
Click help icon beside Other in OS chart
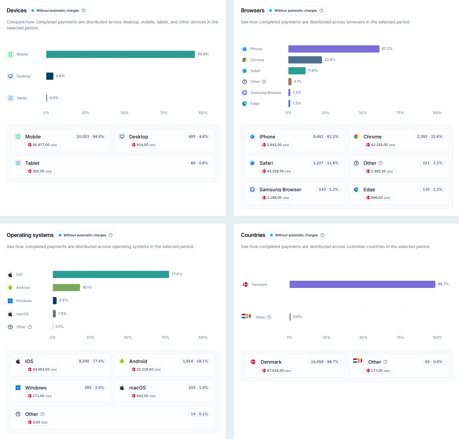pyautogui.click(x=30, y=327)
